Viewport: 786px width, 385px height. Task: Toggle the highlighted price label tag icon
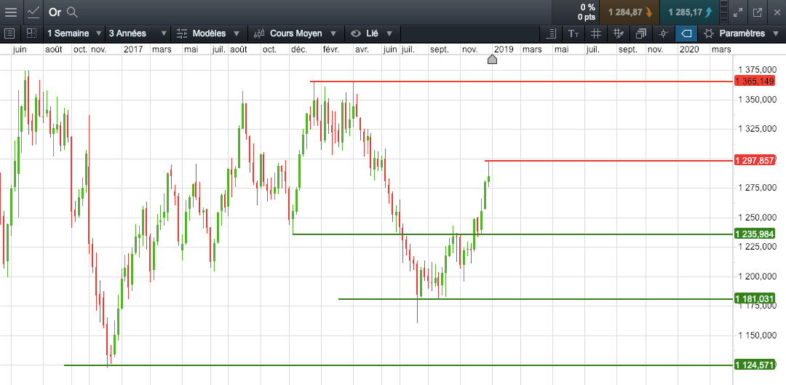[686, 33]
